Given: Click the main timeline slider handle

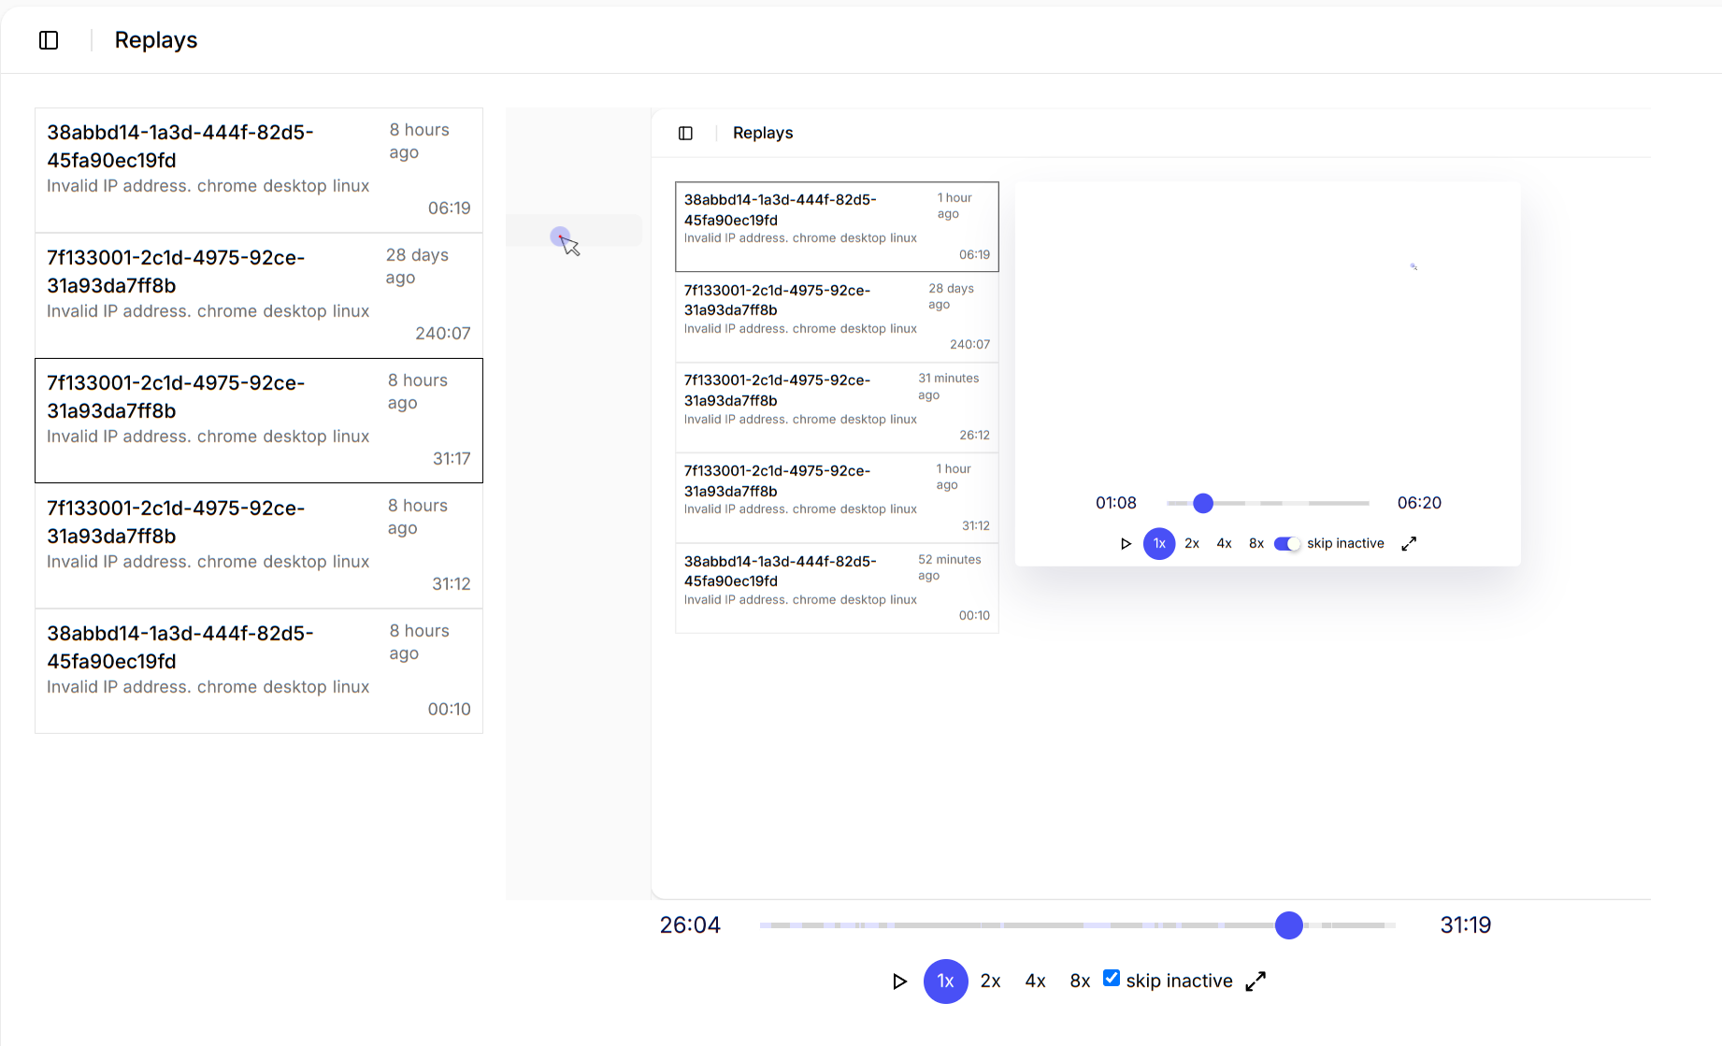Looking at the screenshot, I should tap(1289, 925).
